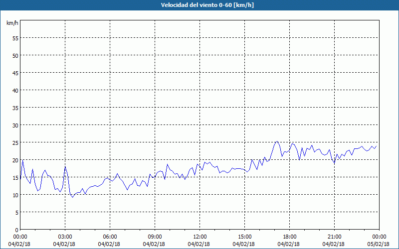
Task: Click the 03:00 time axis label
Action: tap(65, 237)
